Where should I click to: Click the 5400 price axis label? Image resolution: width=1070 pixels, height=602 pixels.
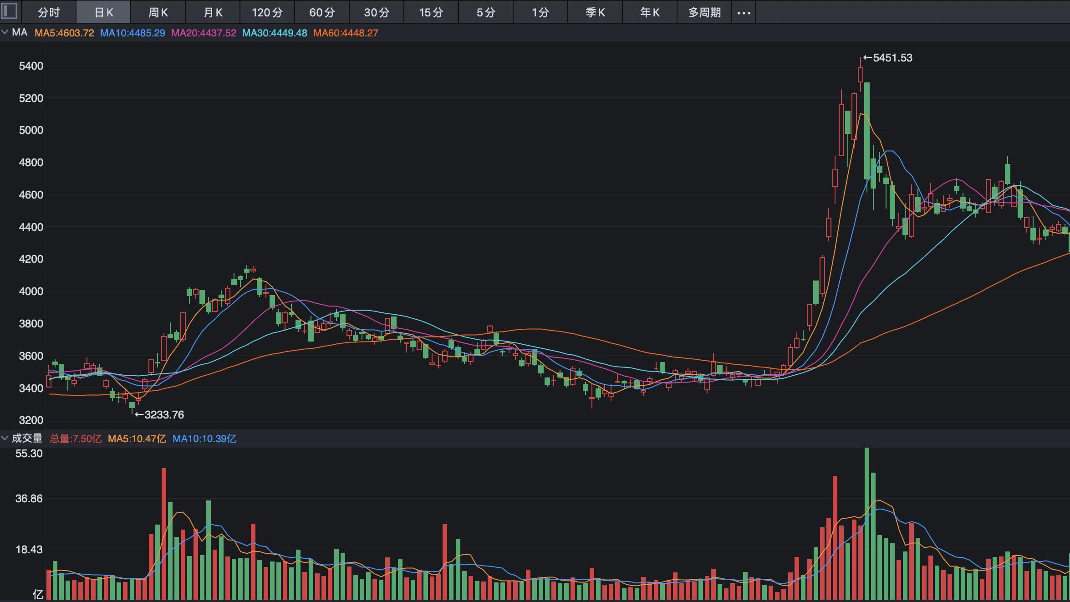coord(31,66)
